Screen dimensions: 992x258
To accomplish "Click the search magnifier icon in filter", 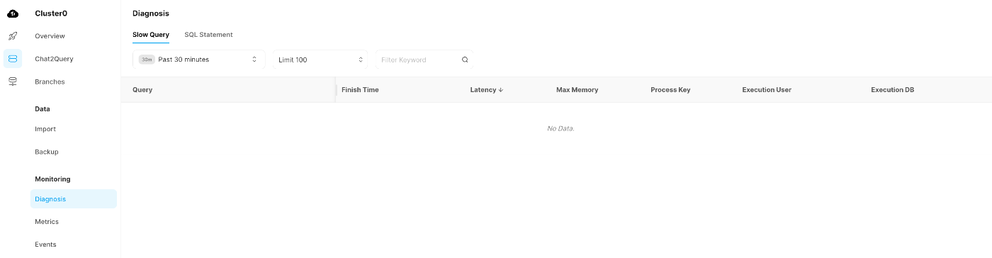I will click(x=465, y=60).
